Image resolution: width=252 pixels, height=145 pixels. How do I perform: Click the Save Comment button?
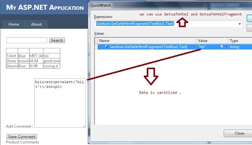pos(22,137)
